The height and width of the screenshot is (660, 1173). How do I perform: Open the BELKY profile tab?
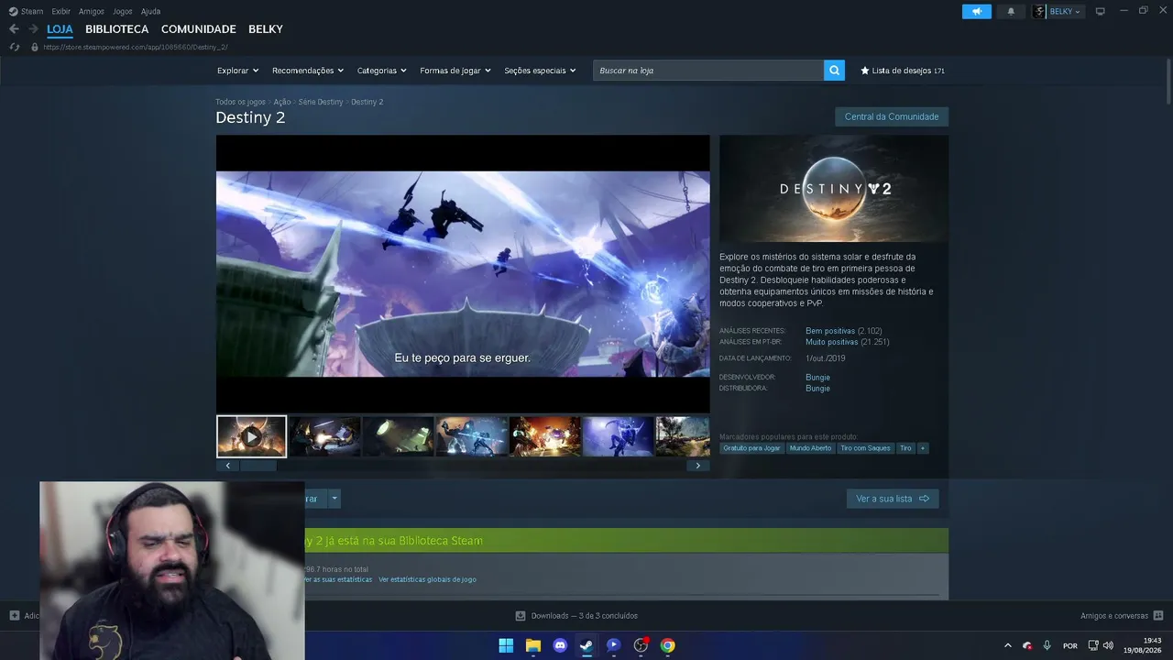tap(266, 29)
